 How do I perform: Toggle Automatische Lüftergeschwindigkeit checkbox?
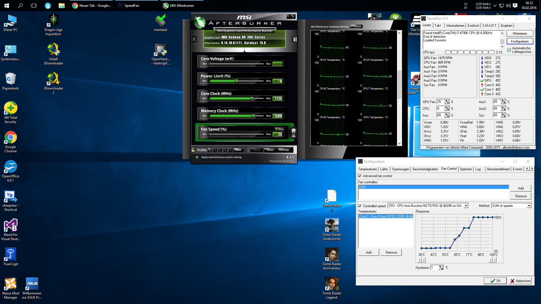(509, 50)
